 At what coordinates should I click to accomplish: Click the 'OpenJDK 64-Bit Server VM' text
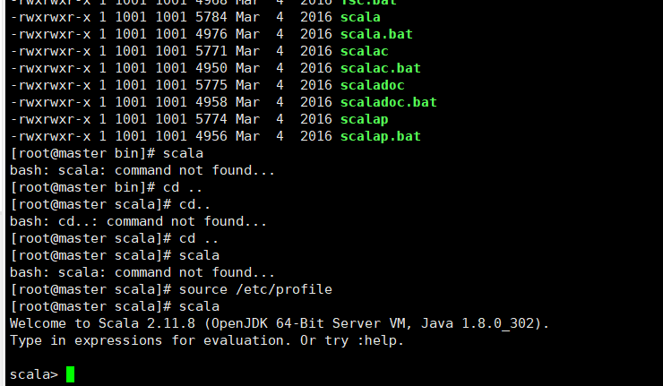click(x=308, y=324)
